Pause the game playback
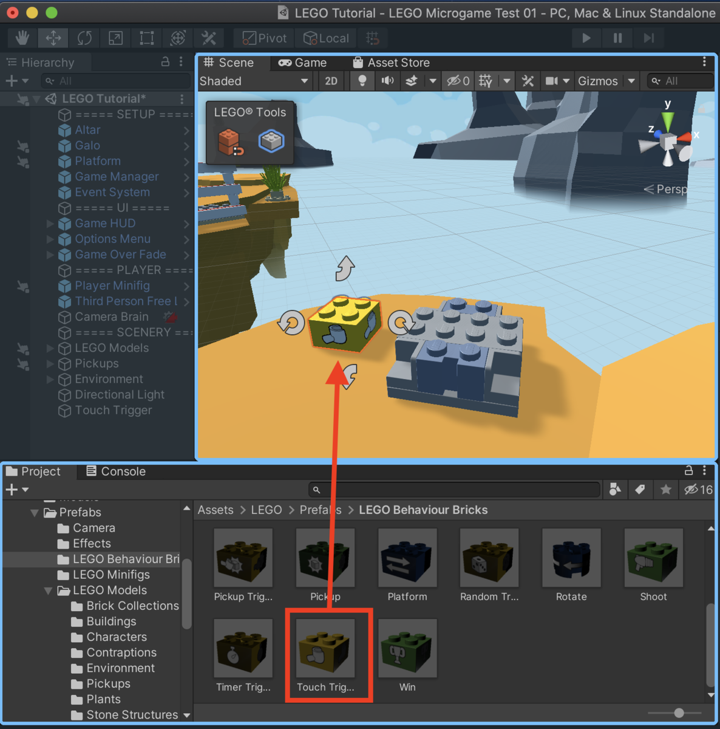The height and width of the screenshot is (729, 720). [x=617, y=38]
